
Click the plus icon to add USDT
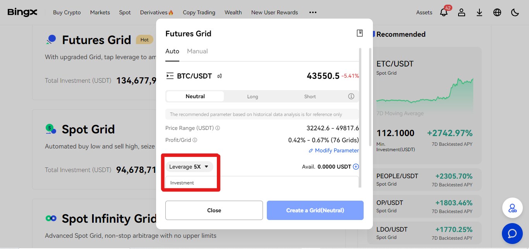[356, 167]
